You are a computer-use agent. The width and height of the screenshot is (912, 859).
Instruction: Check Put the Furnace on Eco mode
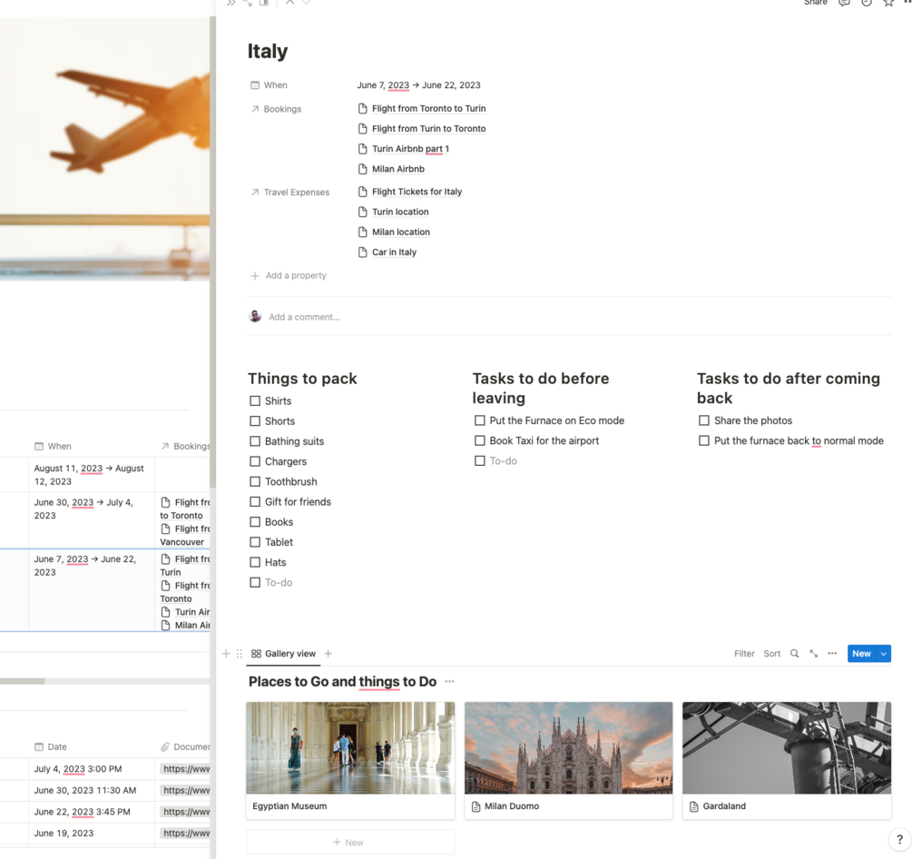coord(480,420)
